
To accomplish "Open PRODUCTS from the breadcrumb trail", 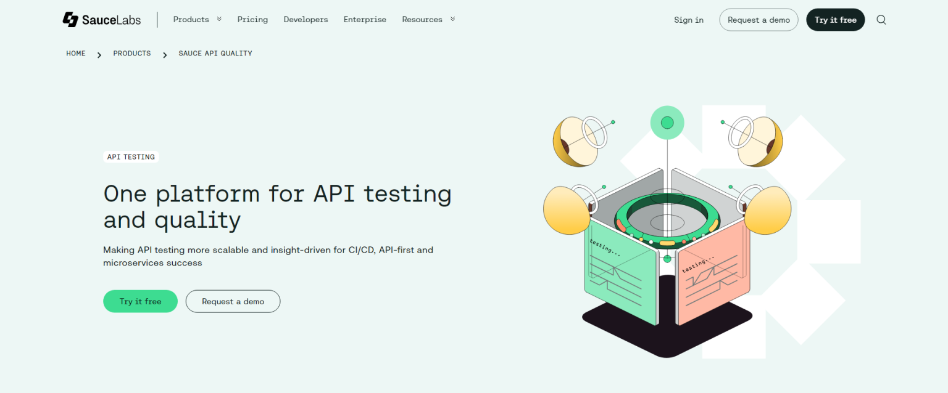I will [131, 54].
